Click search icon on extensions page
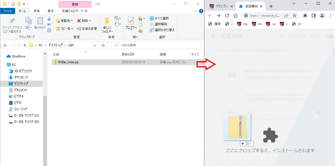Image resolution: width=335 pixels, height=166 pixels. (282, 36)
